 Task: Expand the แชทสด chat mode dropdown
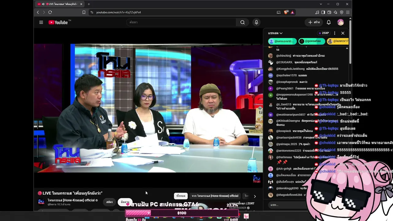click(x=275, y=33)
